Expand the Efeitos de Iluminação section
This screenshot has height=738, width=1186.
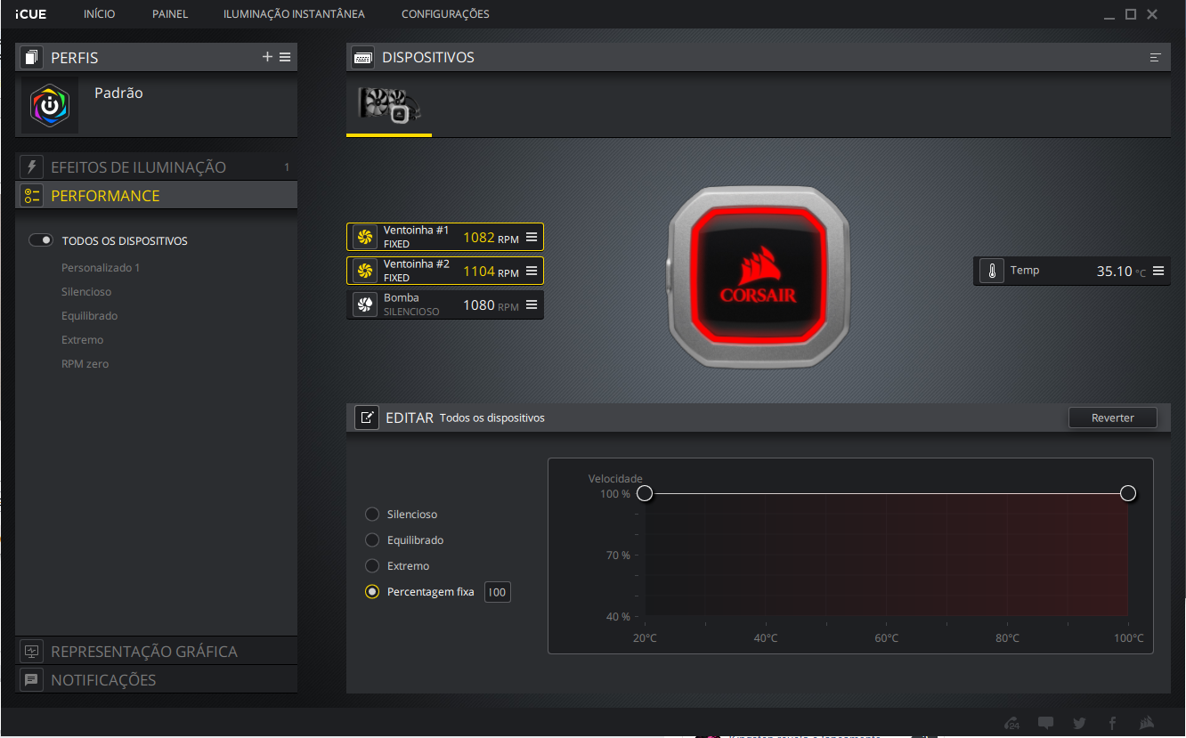pos(157,166)
